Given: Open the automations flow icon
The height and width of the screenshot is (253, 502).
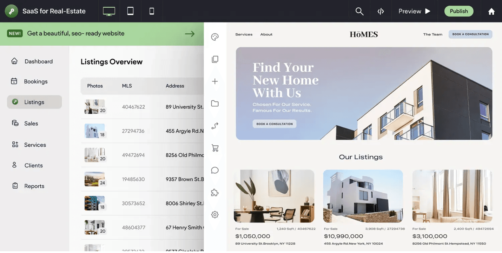Looking at the screenshot, I should tap(214, 125).
